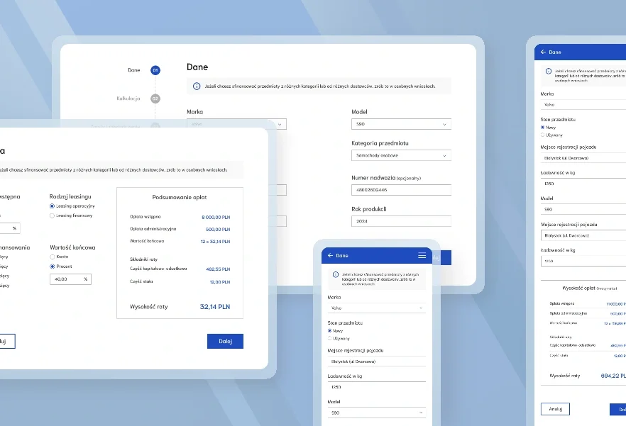The height and width of the screenshot is (426, 626).
Task: Click the 500,00 PLN opłata administracyjna value
Action: point(218,230)
